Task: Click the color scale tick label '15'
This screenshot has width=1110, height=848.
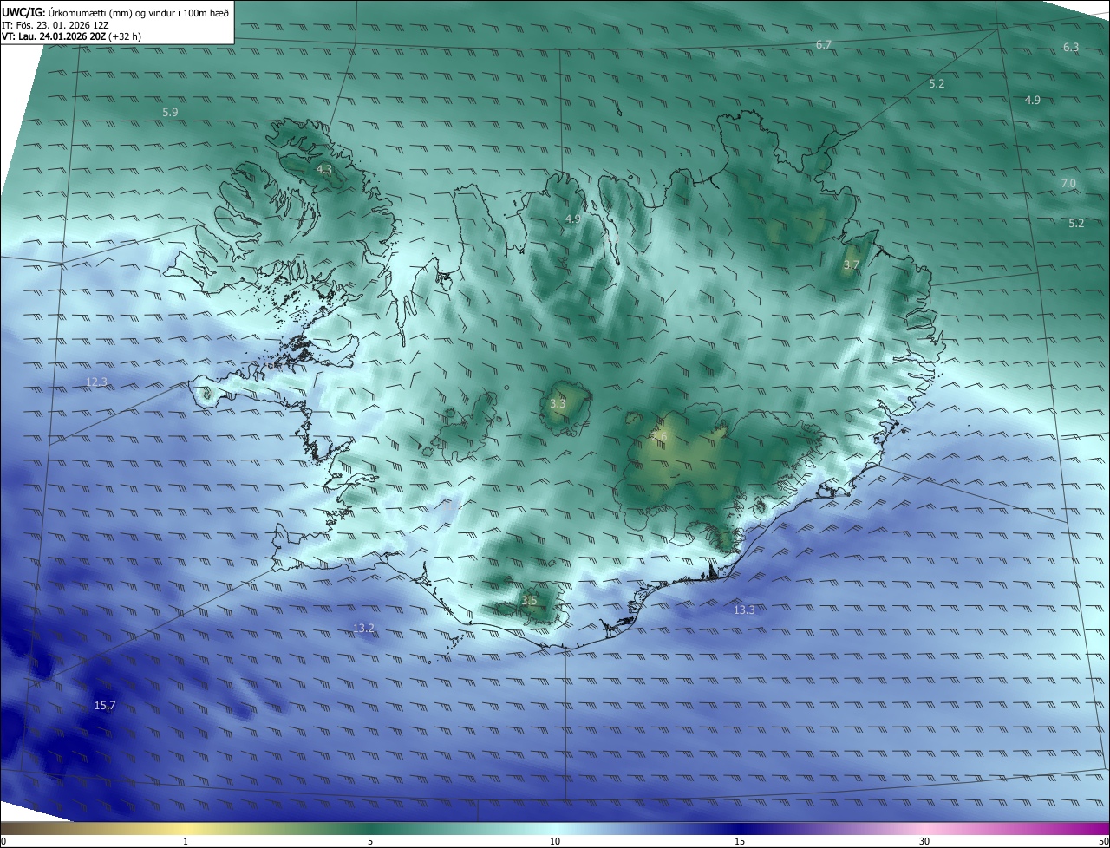Action: (740, 841)
